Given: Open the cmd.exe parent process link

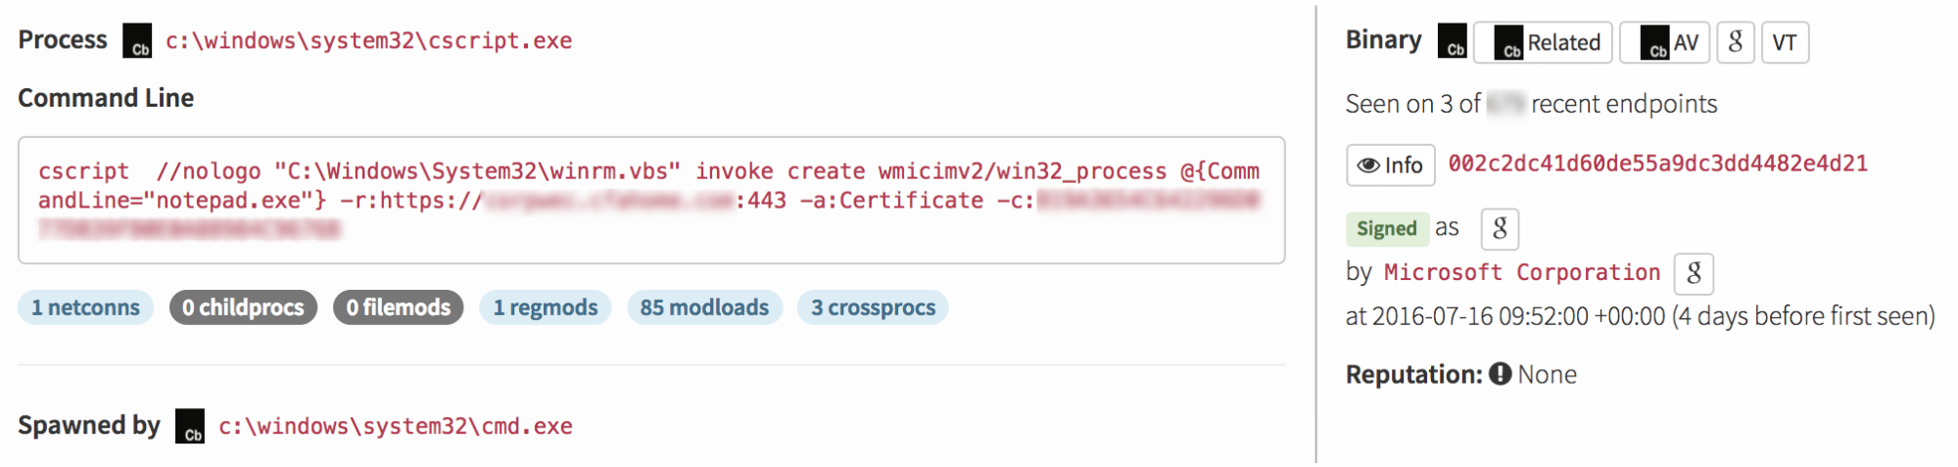Looking at the screenshot, I should [395, 426].
